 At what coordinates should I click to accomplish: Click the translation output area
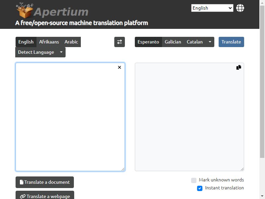[189, 117]
